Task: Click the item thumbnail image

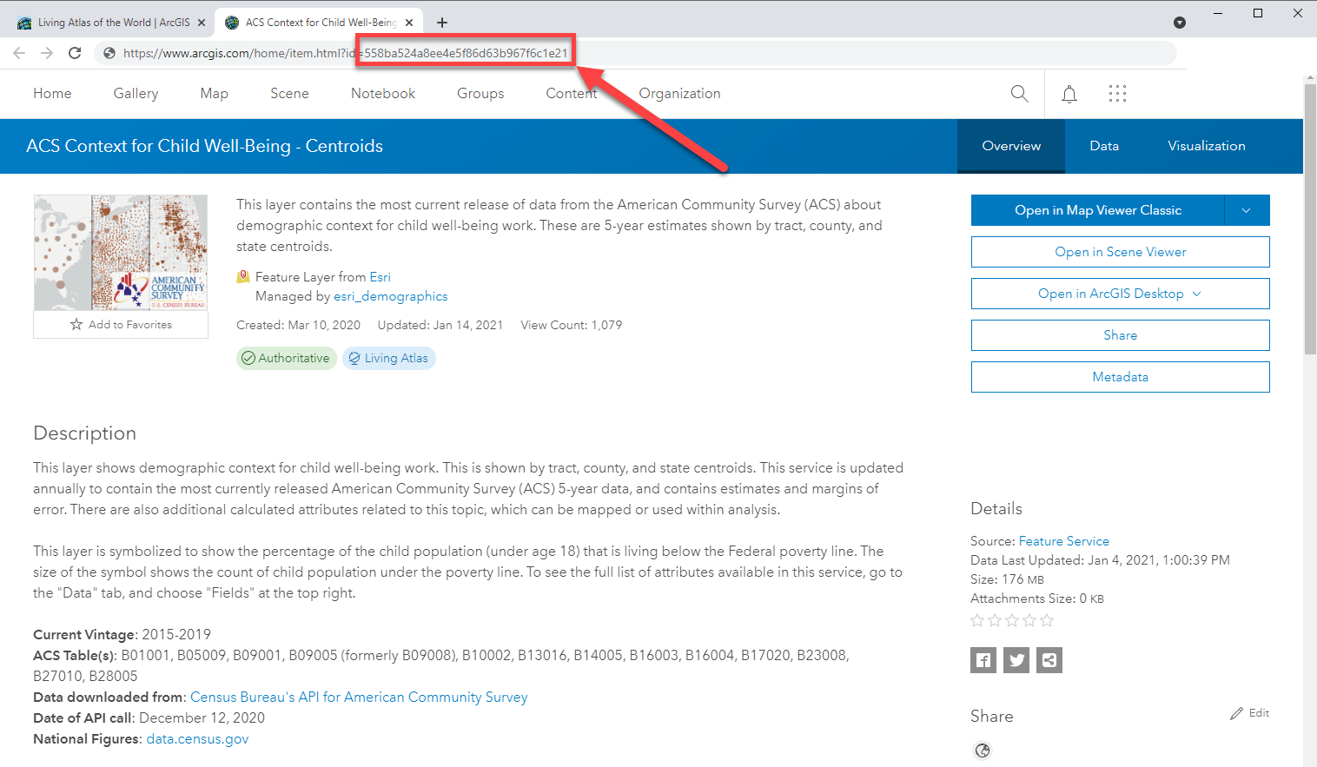Action: tap(121, 253)
